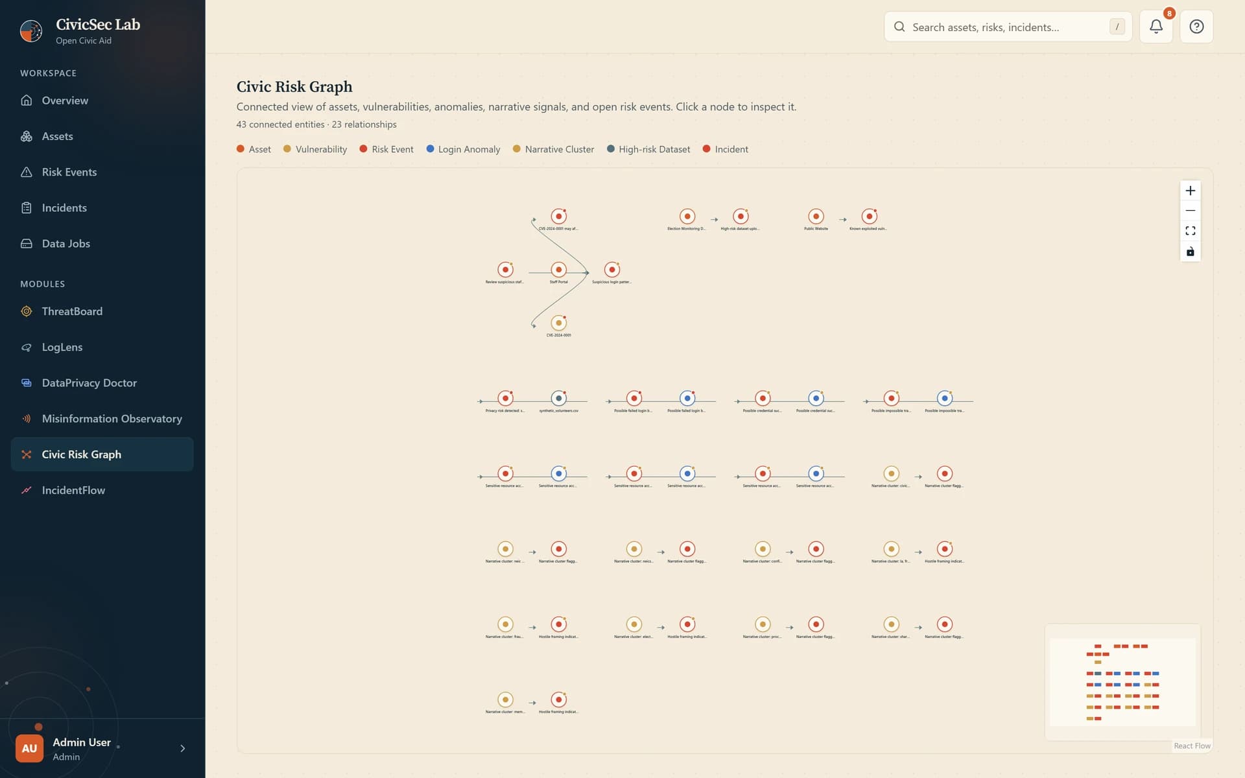This screenshot has width=1245, height=778.
Task: Zoom in on the graph
Action: pyautogui.click(x=1190, y=191)
